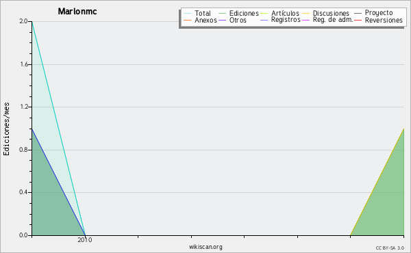The height and width of the screenshot is (253, 411).
Task: Click the CC BY-SA 3.0 license text
Action: tap(390, 248)
